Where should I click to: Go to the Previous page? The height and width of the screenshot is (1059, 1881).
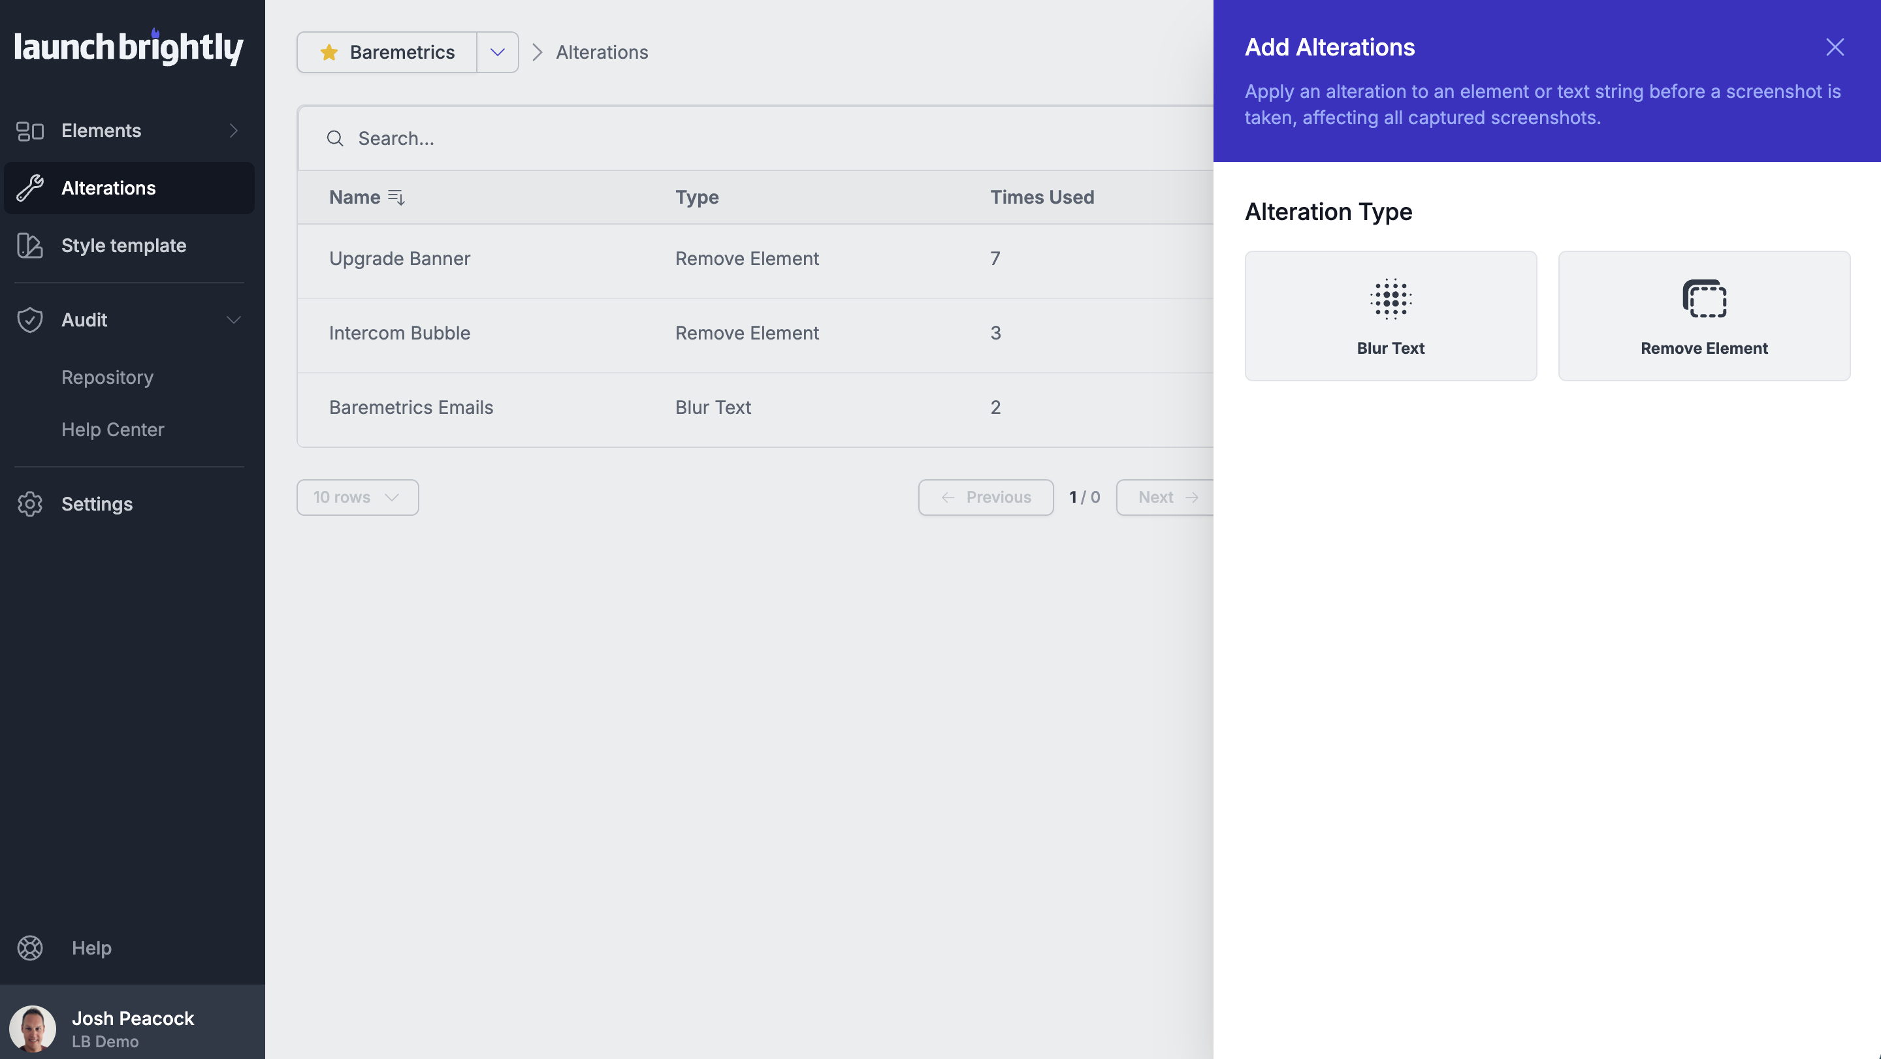986,497
